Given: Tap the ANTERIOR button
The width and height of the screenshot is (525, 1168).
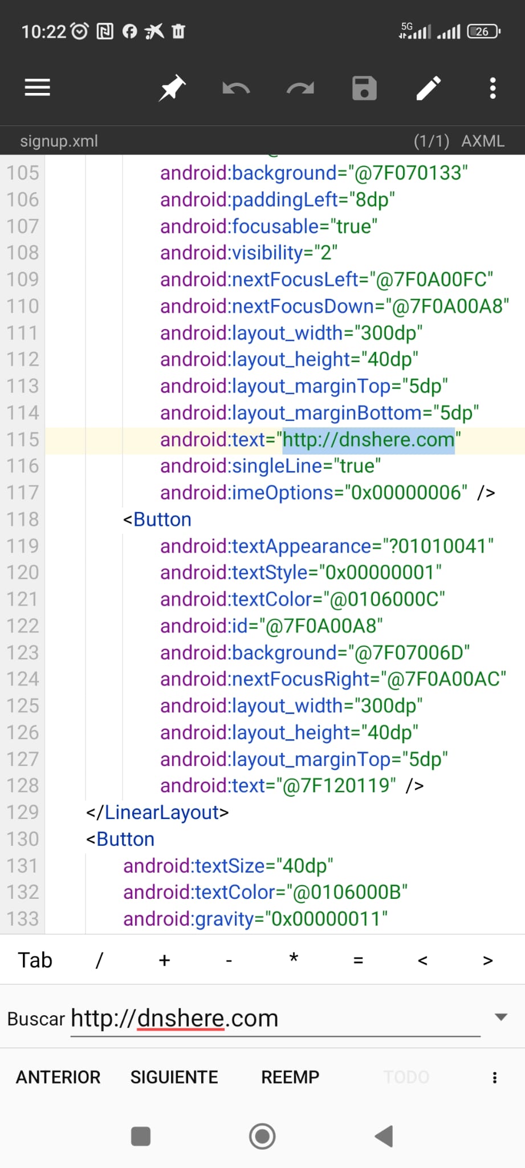Looking at the screenshot, I should click(58, 1077).
